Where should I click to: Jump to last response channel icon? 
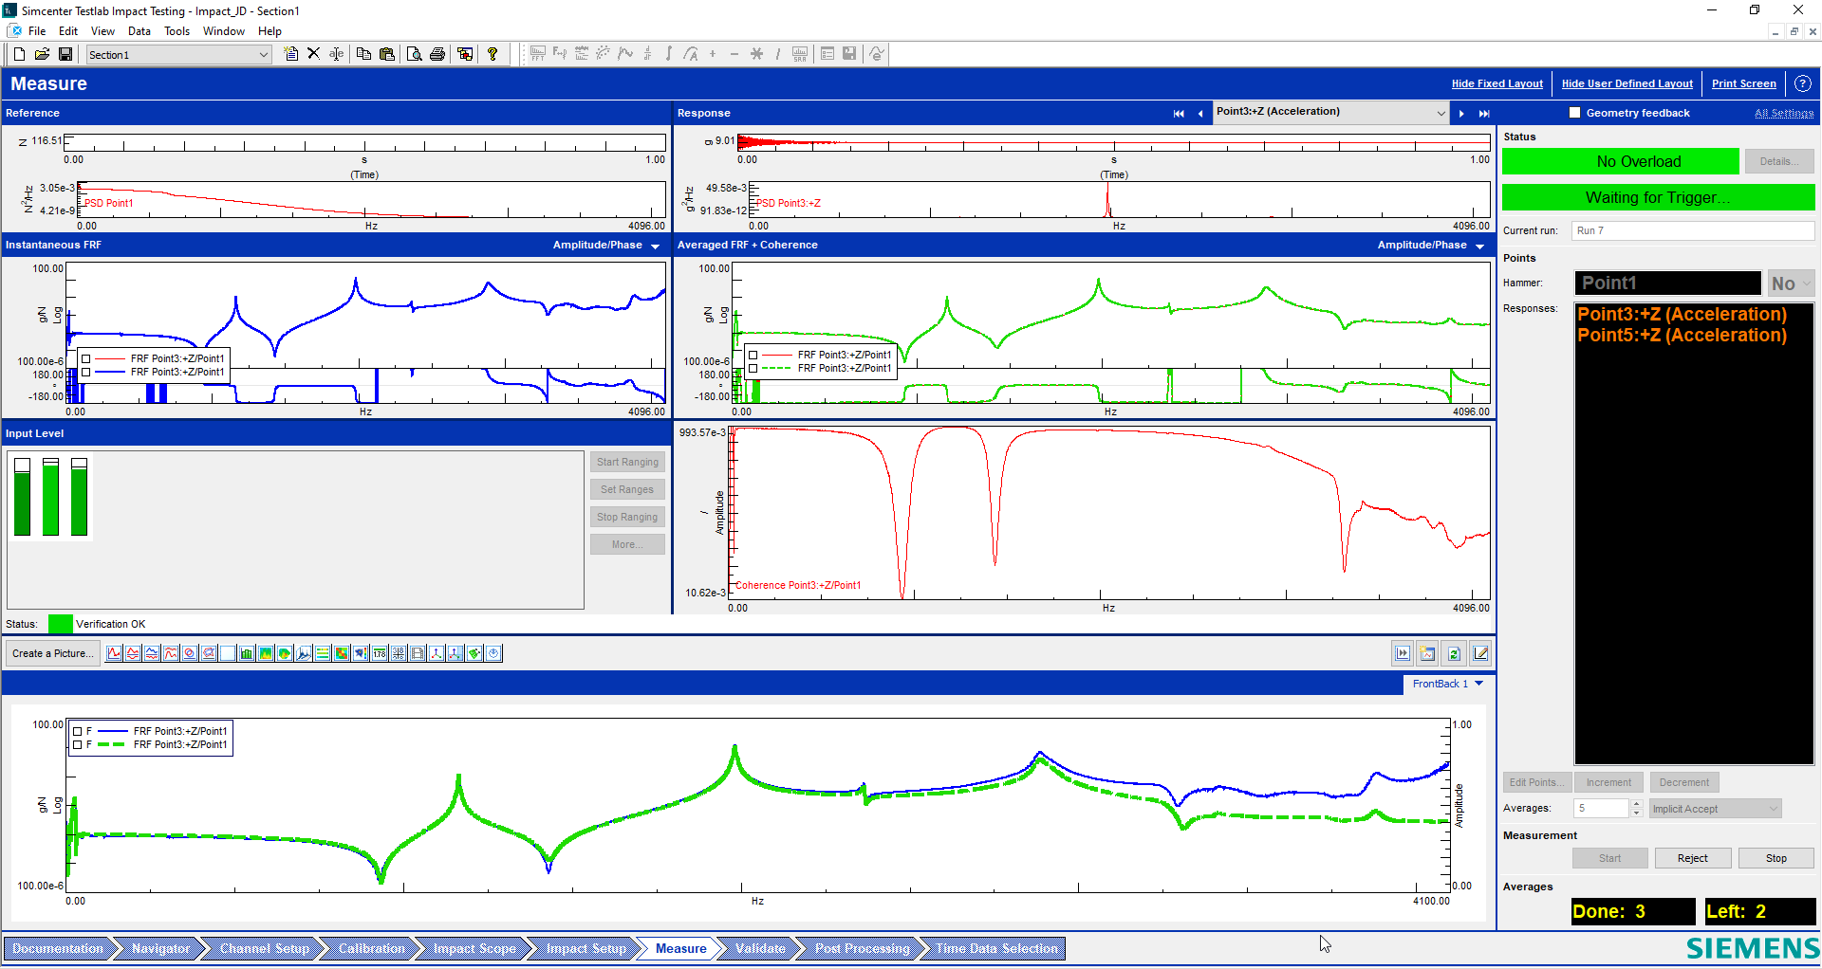(1484, 114)
